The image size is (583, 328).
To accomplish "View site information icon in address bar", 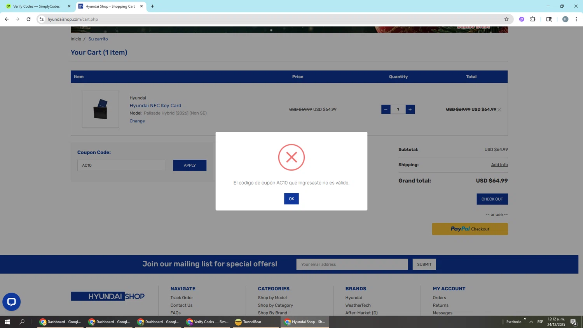I will (42, 19).
